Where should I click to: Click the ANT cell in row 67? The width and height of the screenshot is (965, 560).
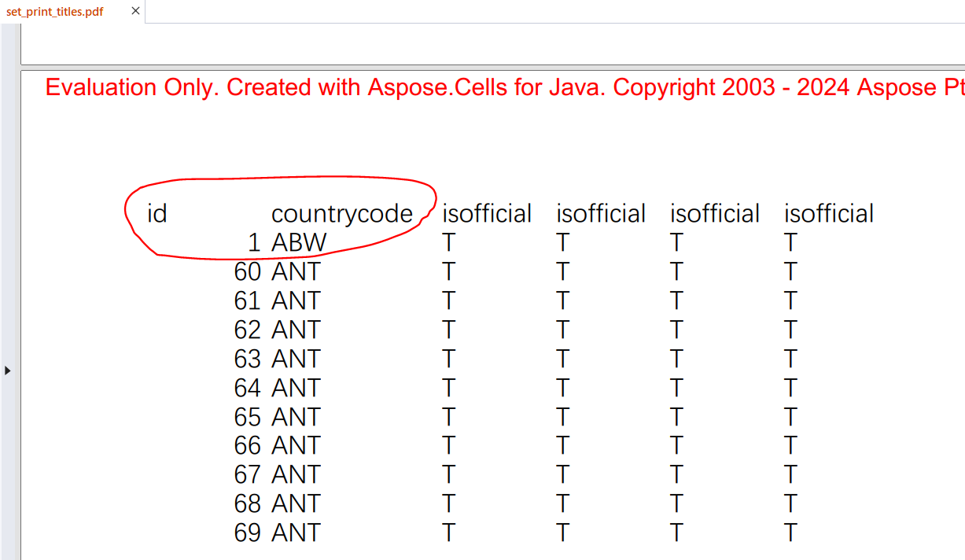click(x=296, y=475)
